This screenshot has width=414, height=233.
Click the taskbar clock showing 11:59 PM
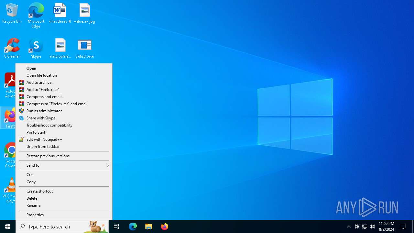387,227
